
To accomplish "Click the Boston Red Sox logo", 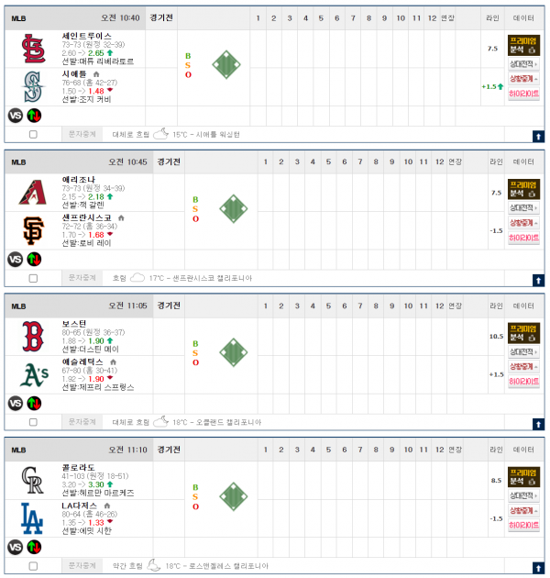I will click(33, 336).
